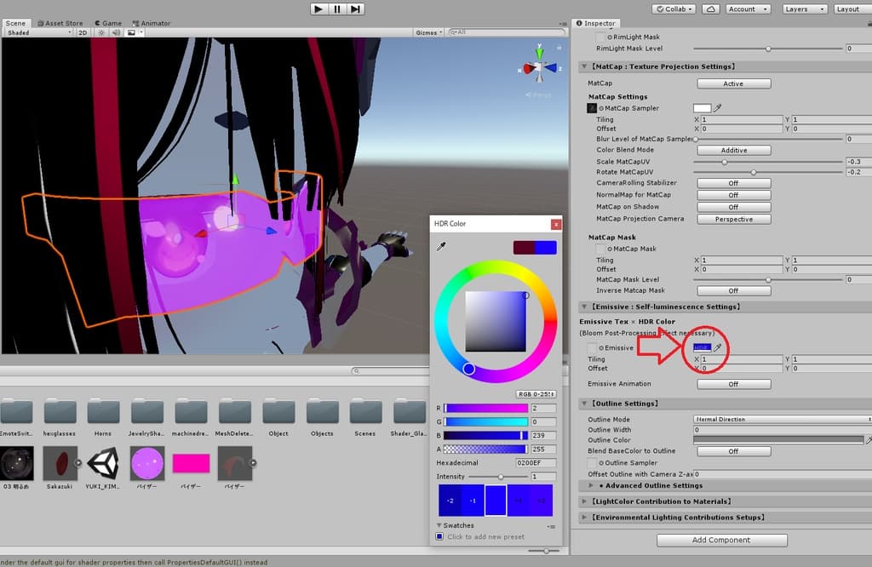This screenshot has height=567, width=872.
Task: Click the MatCap Active button
Action: click(x=733, y=83)
